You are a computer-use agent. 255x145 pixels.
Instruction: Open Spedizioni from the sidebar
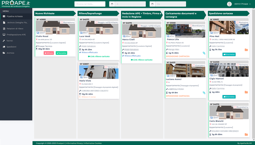[x=11, y=47]
